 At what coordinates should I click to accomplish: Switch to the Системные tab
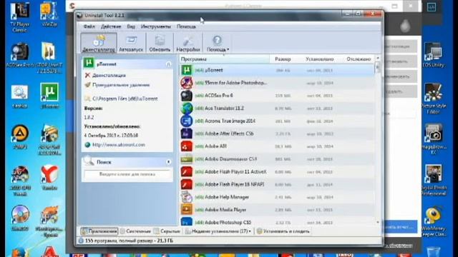(135, 231)
